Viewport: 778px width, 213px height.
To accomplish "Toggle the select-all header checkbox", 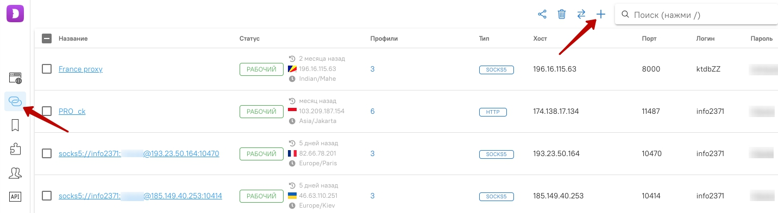I will [x=47, y=38].
